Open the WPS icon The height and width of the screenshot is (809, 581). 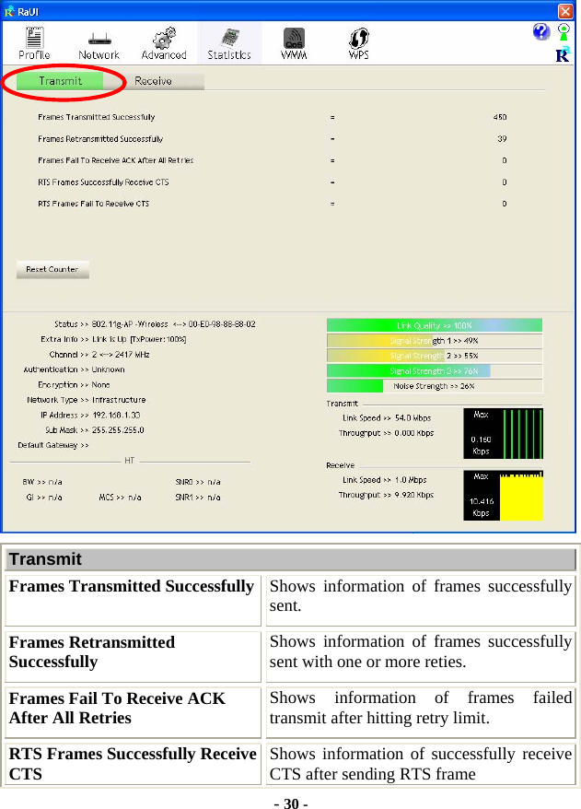click(359, 43)
